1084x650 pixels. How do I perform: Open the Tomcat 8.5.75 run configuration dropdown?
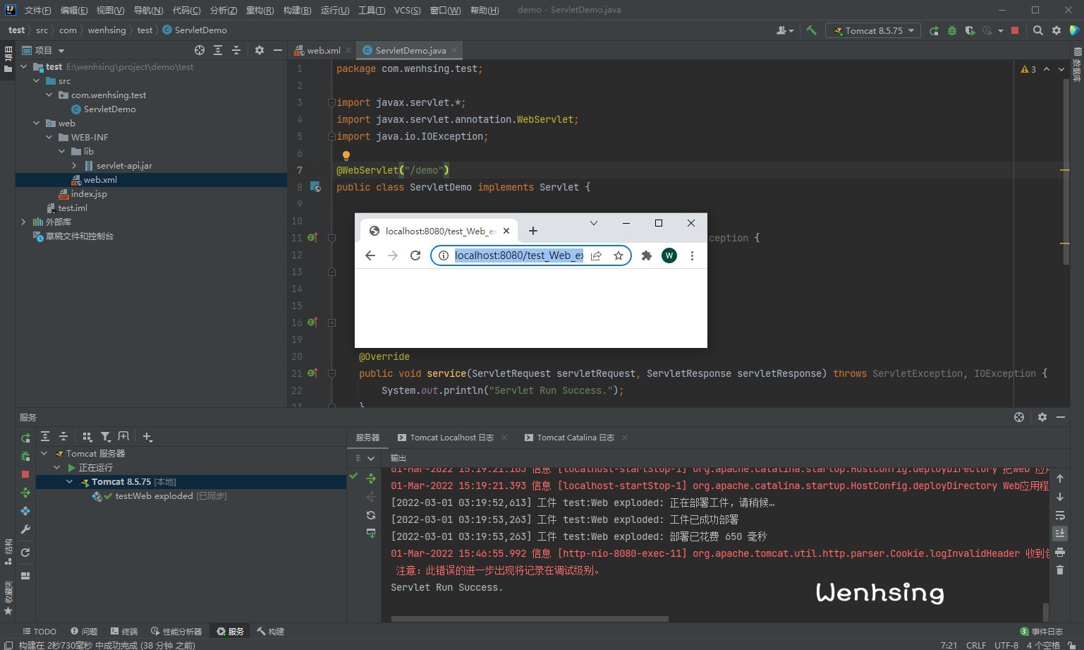pos(873,30)
